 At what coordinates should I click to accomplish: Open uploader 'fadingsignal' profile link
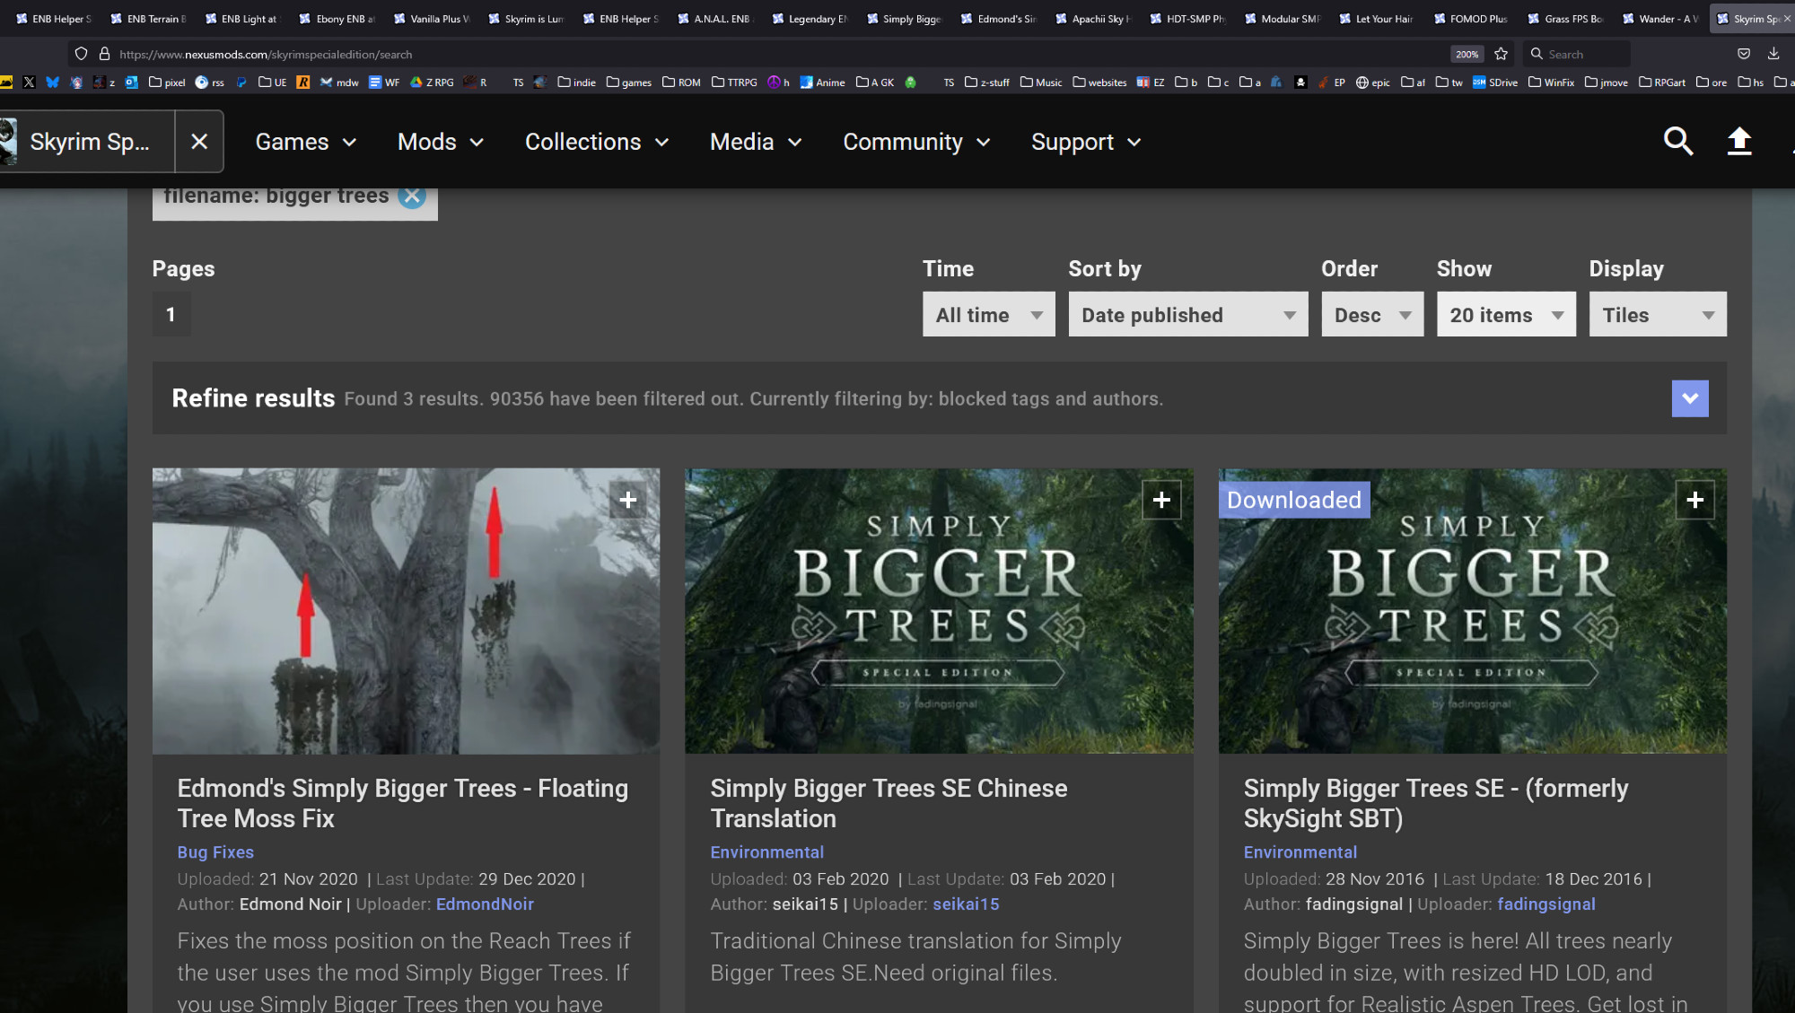coord(1546,904)
